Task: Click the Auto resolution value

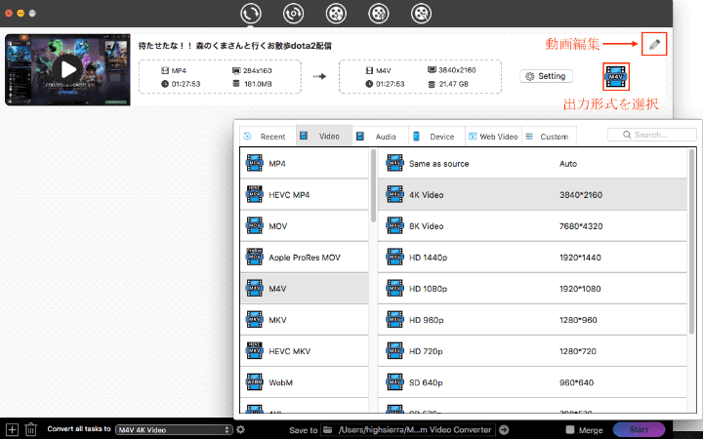Action: (x=568, y=164)
